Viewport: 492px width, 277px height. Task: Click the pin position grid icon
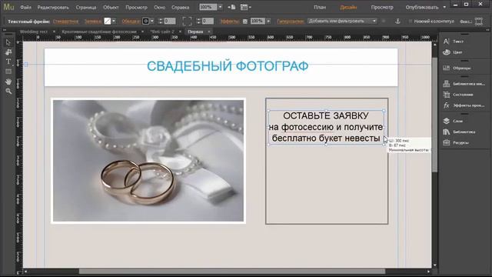pyautogui.click(x=479, y=22)
